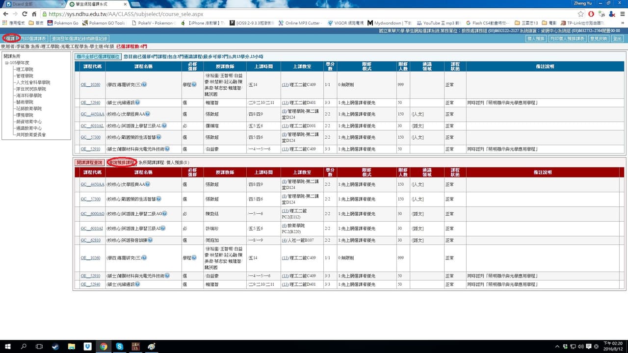
Task: Open 個人預排 menu item
Action: click(535, 38)
